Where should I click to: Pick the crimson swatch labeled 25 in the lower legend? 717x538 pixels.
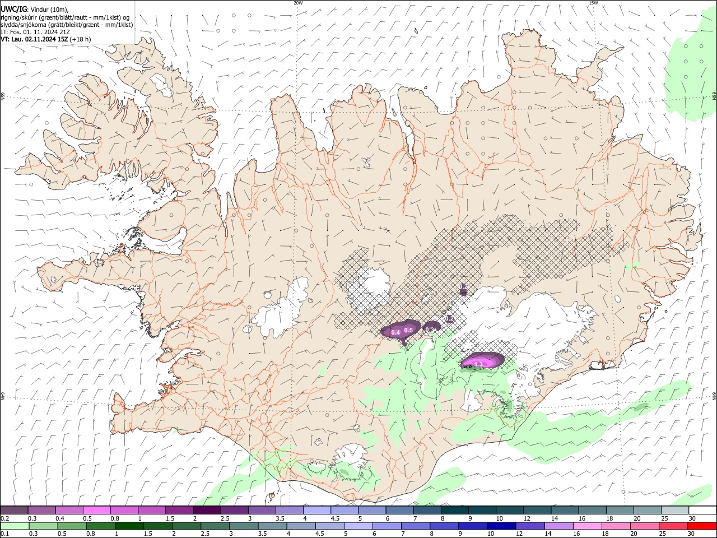pos(673,526)
